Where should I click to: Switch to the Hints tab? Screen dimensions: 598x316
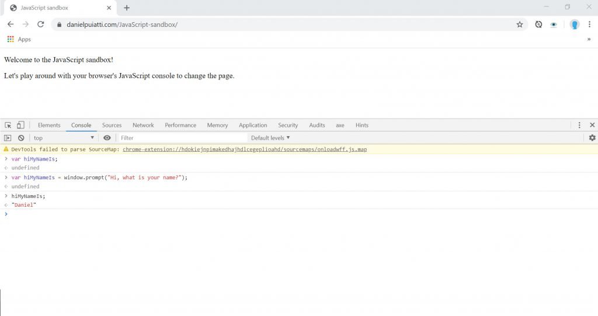tap(362, 125)
